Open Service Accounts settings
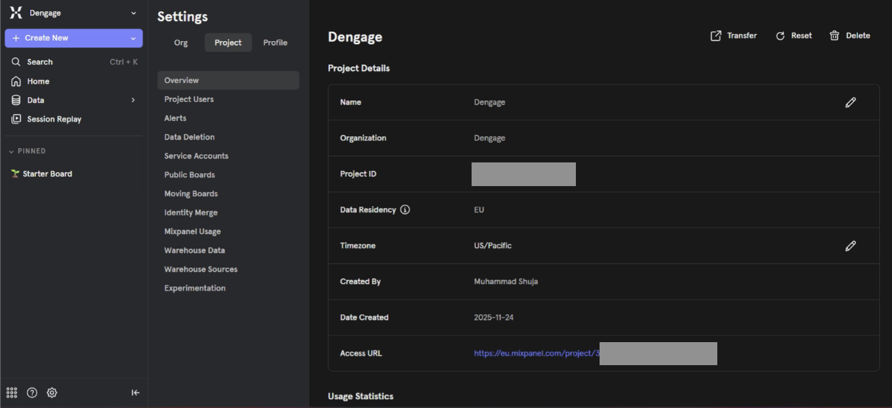Viewport: 892px width, 408px height. click(x=196, y=156)
